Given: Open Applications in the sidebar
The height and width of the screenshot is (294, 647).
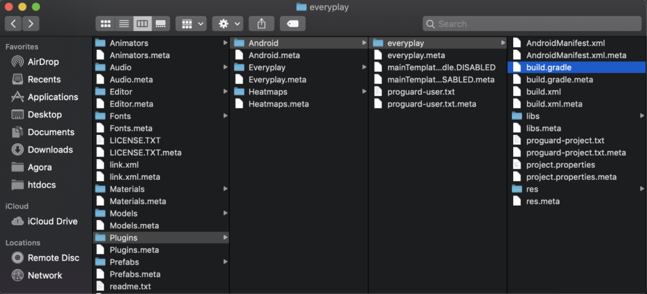Looking at the screenshot, I should (x=45, y=97).
